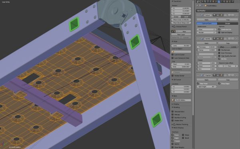The height and width of the screenshot is (149, 240).
Task: Collapse the EdgeSplit modifier panel
Action: (198, 75)
